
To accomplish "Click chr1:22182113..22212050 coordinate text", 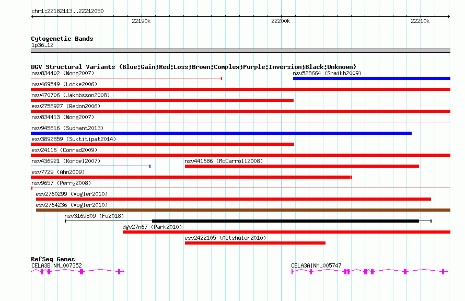I will (x=67, y=11).
